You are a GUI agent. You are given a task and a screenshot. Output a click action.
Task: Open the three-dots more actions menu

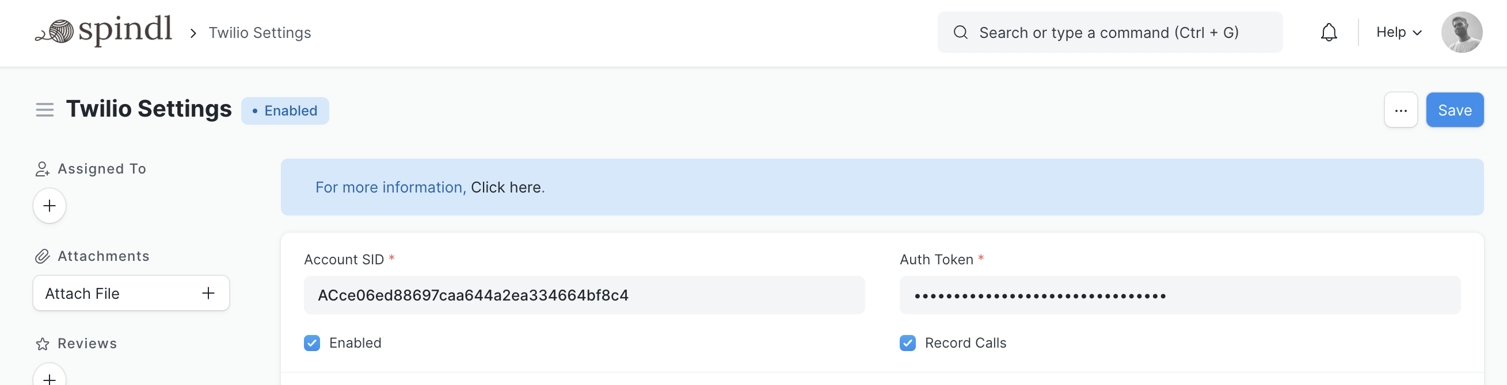click(1401, 110)
